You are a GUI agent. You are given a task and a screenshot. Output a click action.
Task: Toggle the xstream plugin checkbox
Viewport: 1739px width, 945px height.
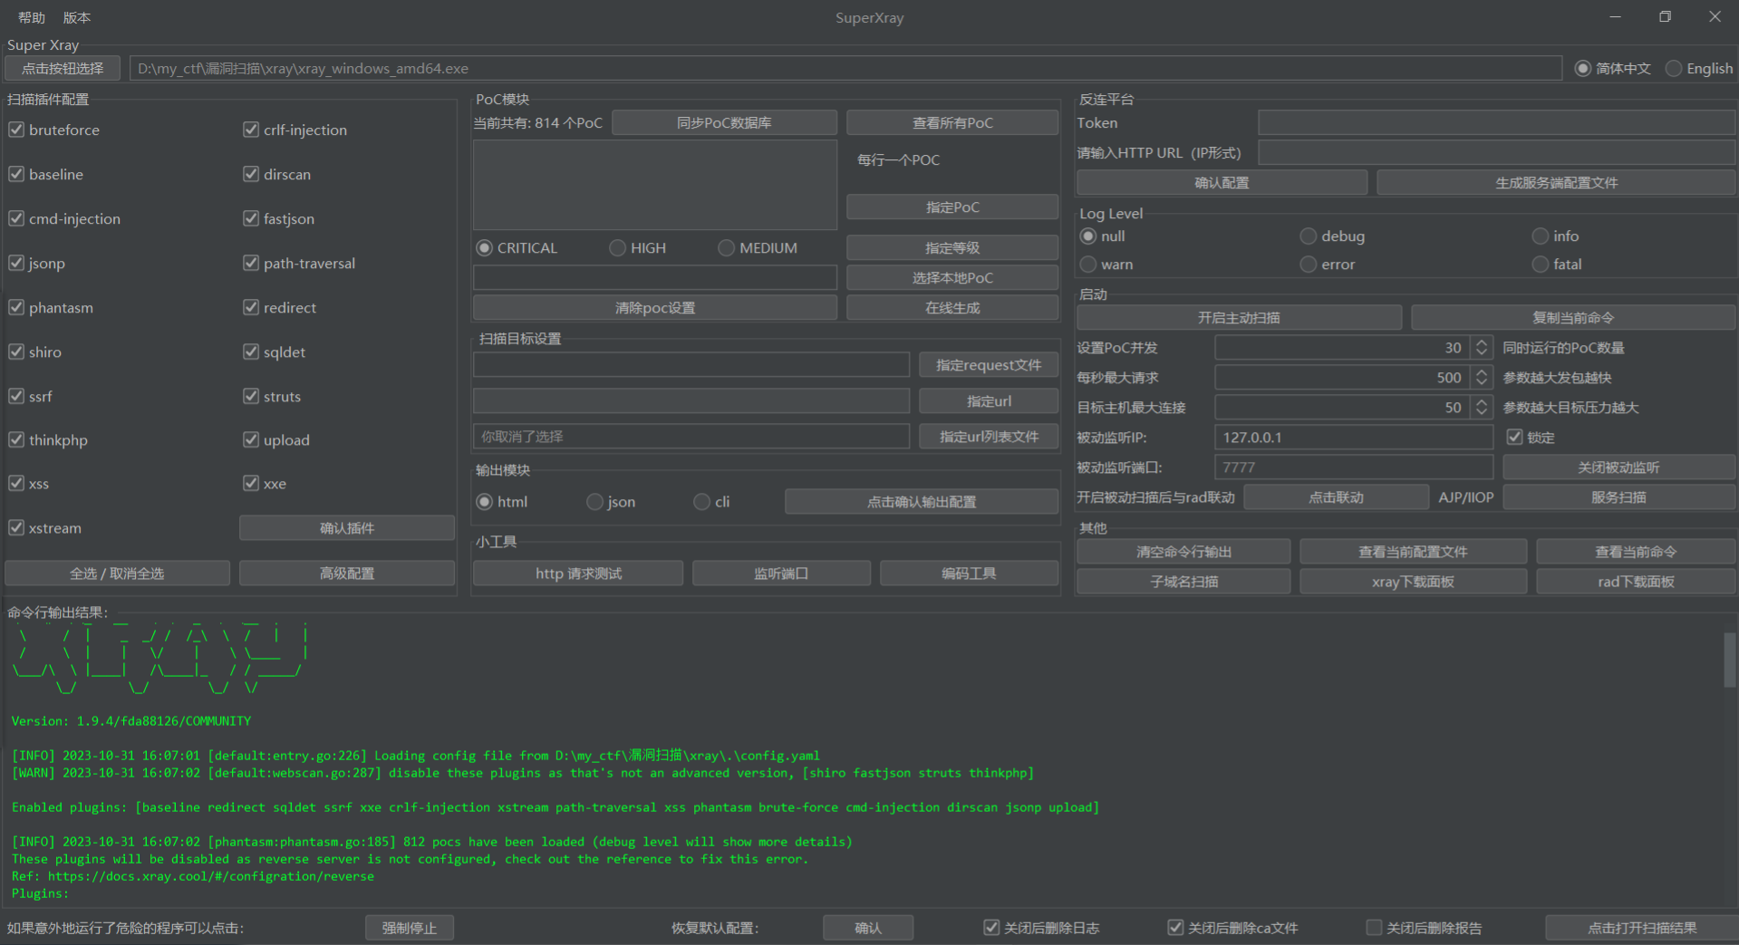16,527
